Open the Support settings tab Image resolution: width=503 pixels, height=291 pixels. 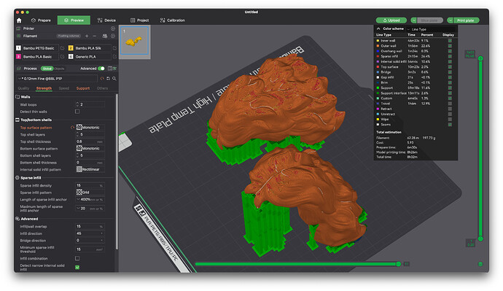coord(83,88)
